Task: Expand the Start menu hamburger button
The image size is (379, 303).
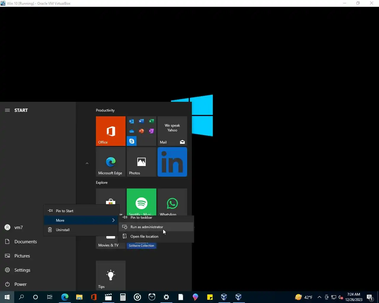Action: coord(7,110)
